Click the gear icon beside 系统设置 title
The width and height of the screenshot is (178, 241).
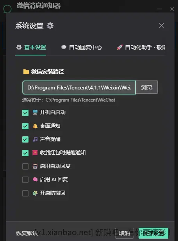point(50,25)
